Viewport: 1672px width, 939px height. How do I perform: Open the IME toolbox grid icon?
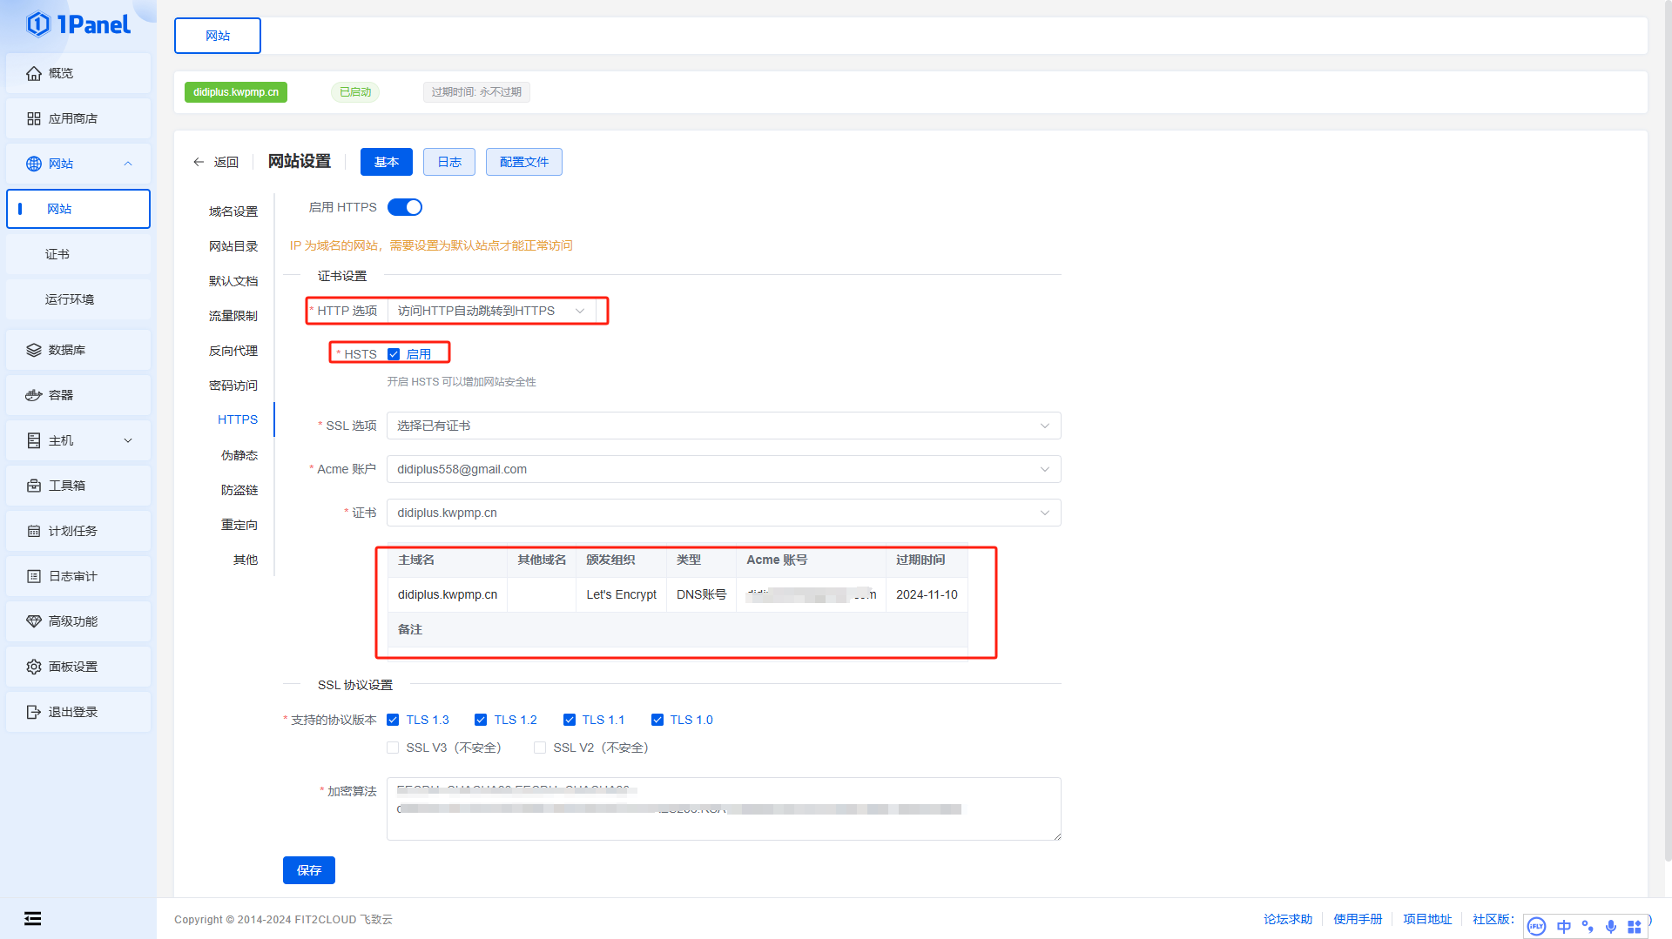pyautogui.click(x=1635, y=927)
